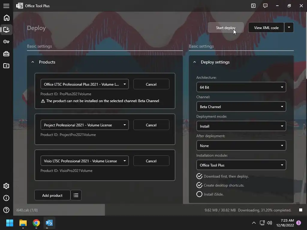The image size is (307, 230).
Task: Select the Deploy sidebar icon
Action: tap(7, 30)
